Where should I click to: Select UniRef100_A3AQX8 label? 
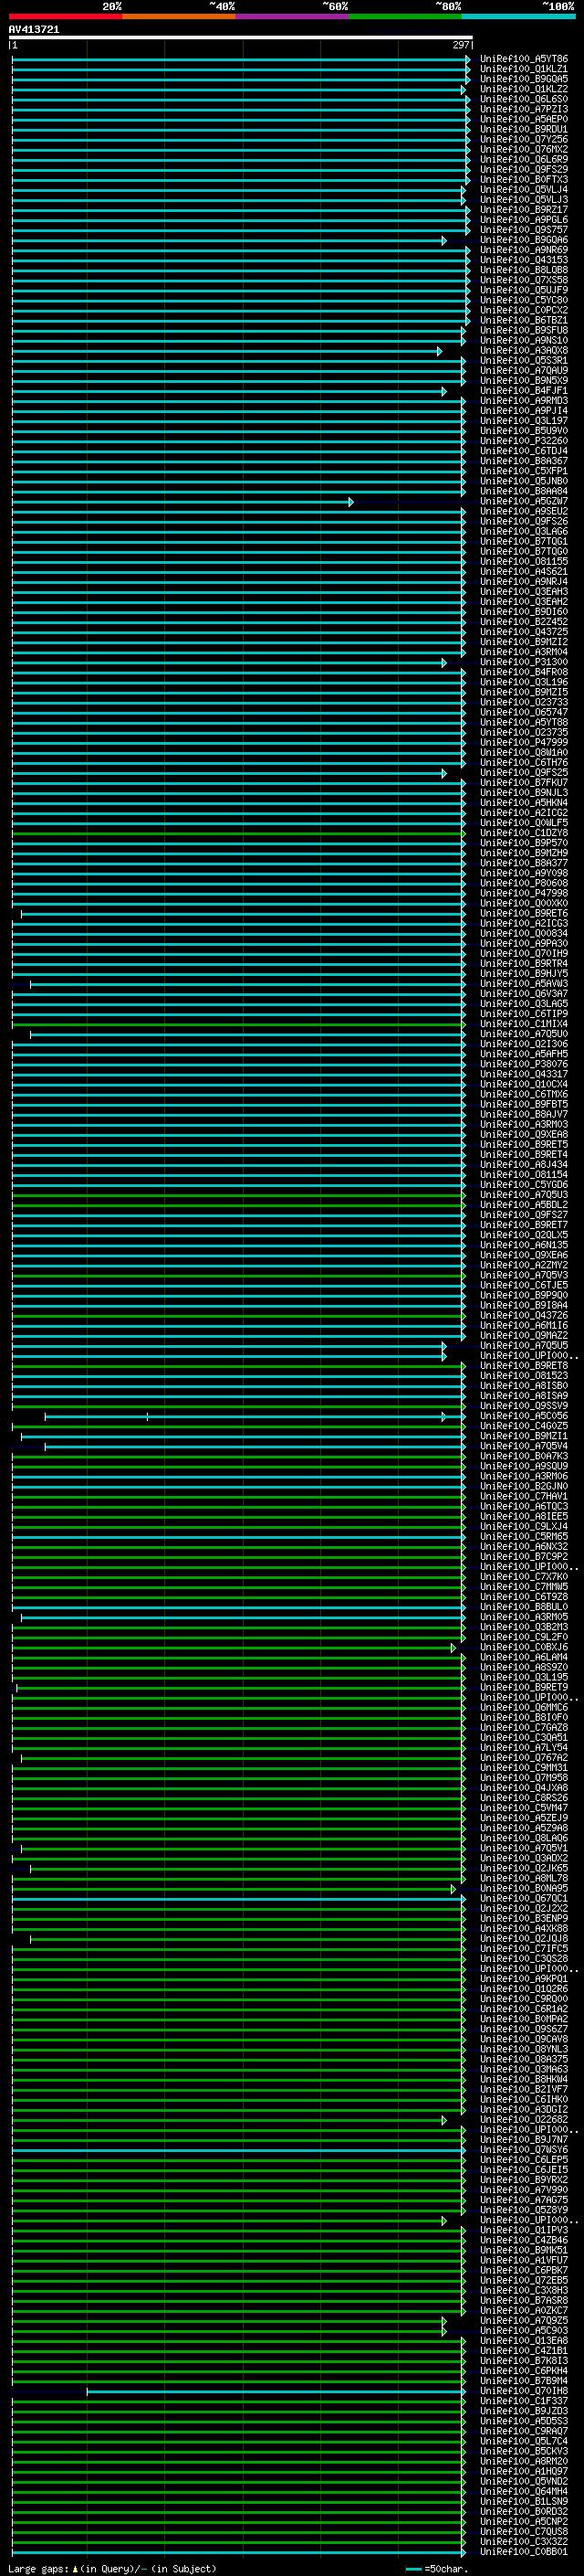click(524, 351)
